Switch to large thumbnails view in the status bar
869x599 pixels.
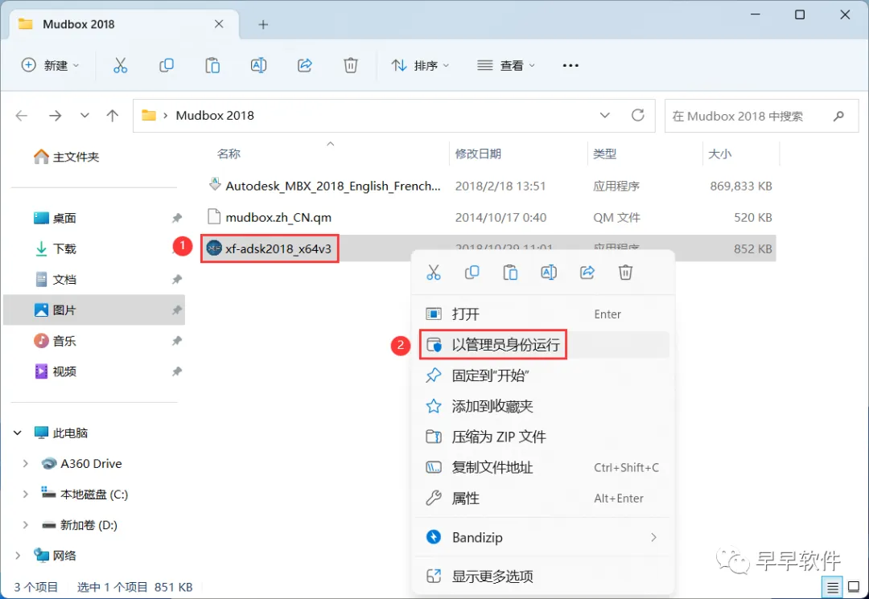[854, 588]
